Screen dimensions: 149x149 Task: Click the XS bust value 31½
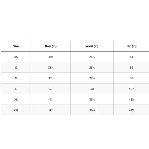[51, 57]
